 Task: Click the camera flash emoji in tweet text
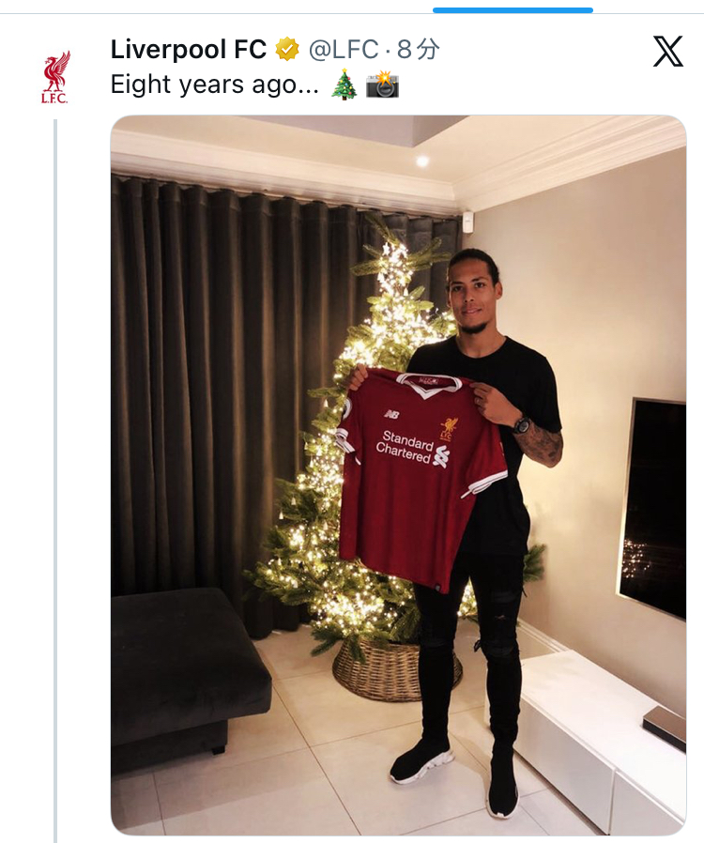(382, 85)
